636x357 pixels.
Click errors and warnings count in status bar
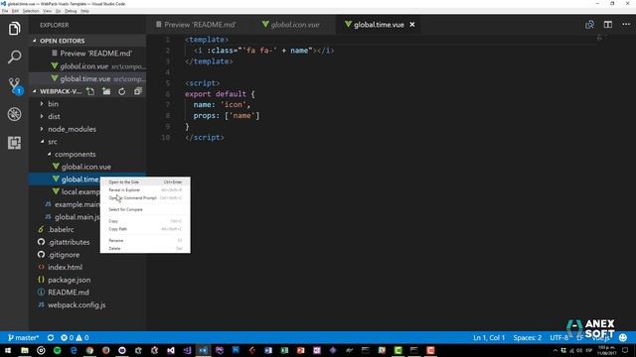[75, 337]
